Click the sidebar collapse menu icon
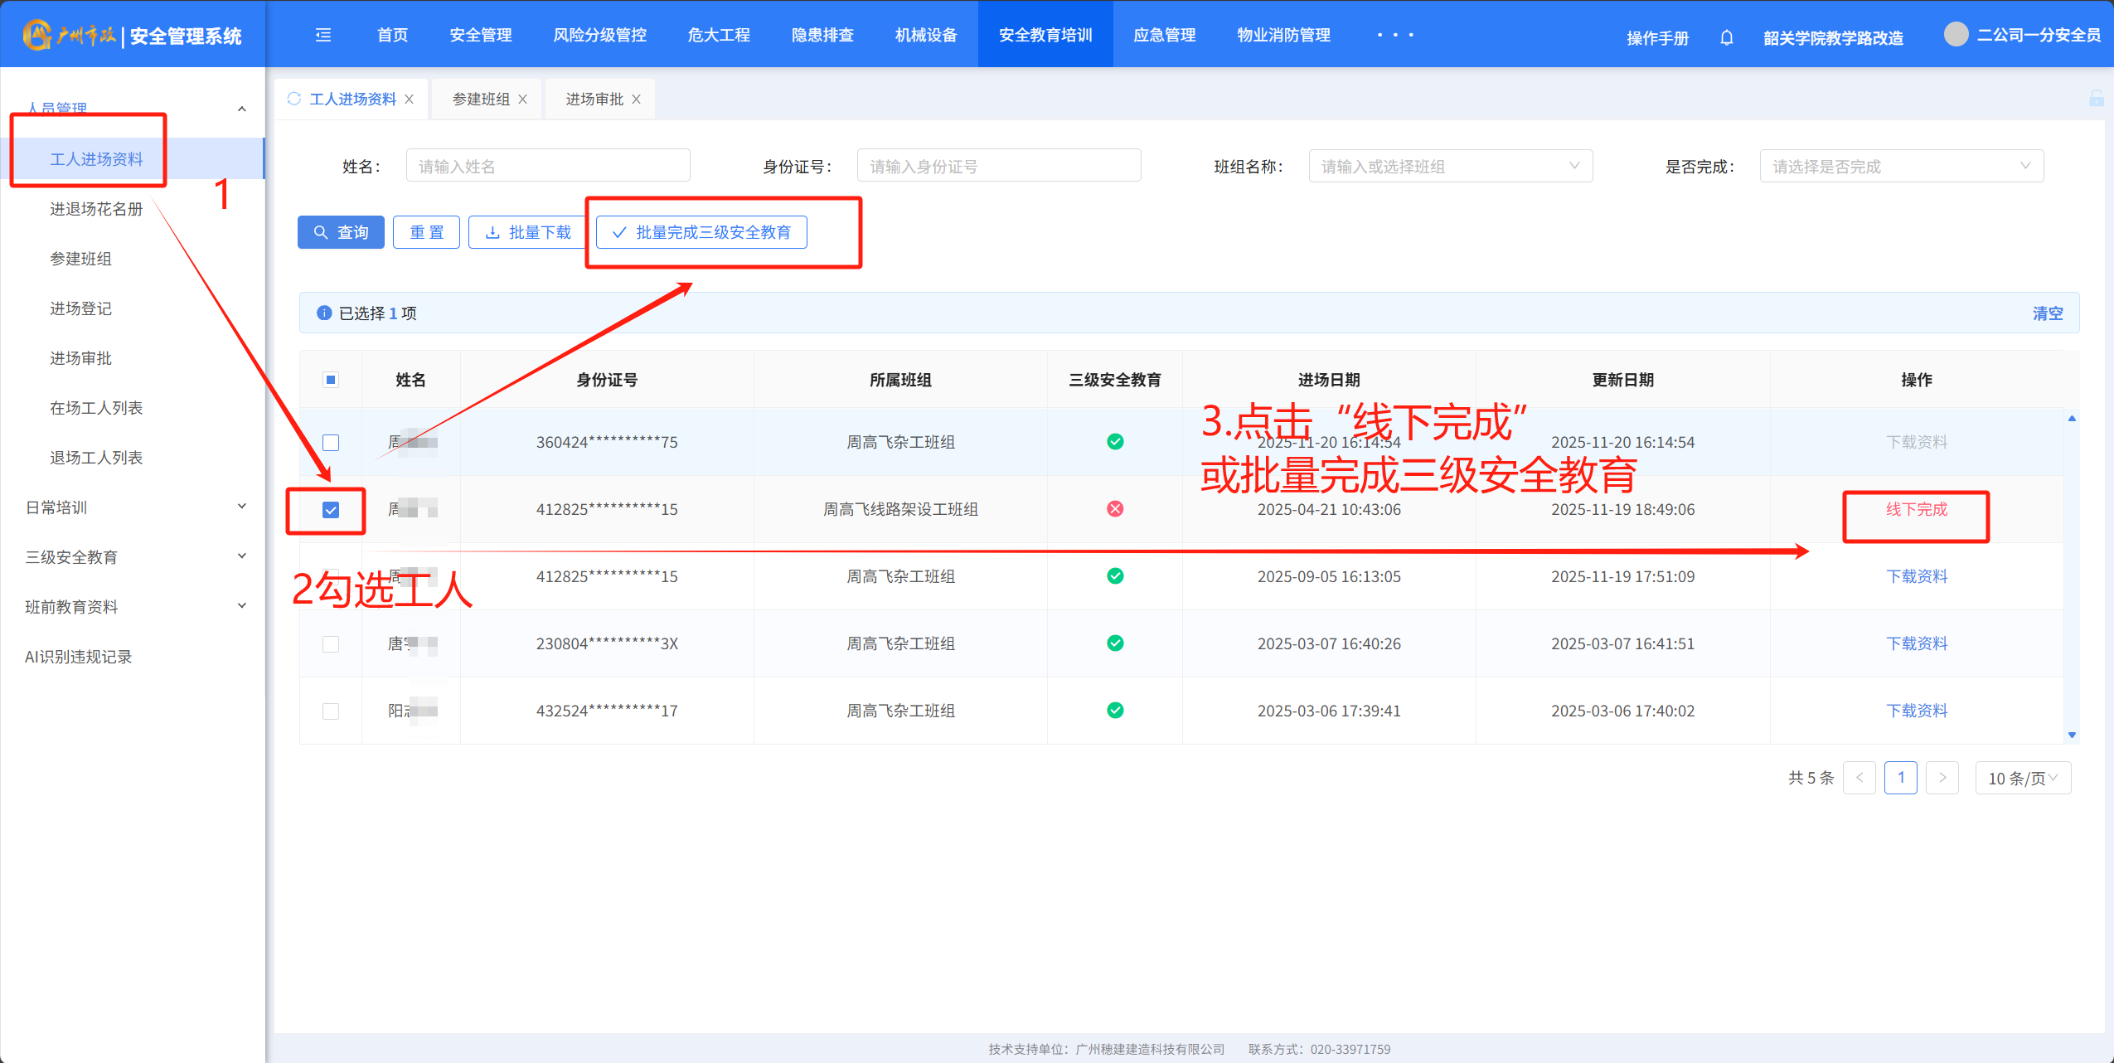The width and height of the screenshot is (2114, 1063). (x=323, y=35)
